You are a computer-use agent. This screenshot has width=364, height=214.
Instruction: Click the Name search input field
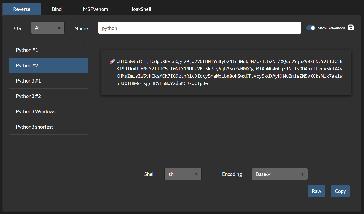199,28
